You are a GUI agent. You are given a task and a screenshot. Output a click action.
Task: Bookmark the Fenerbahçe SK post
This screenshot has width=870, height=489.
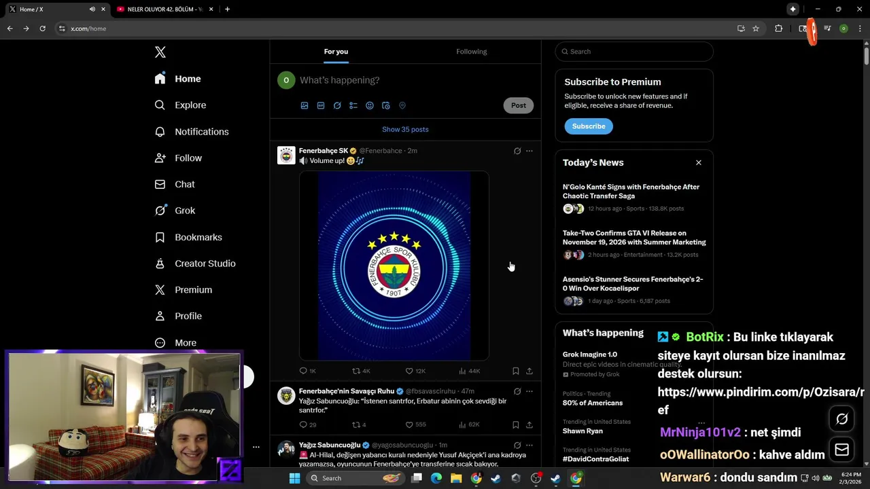pos(516,371)
